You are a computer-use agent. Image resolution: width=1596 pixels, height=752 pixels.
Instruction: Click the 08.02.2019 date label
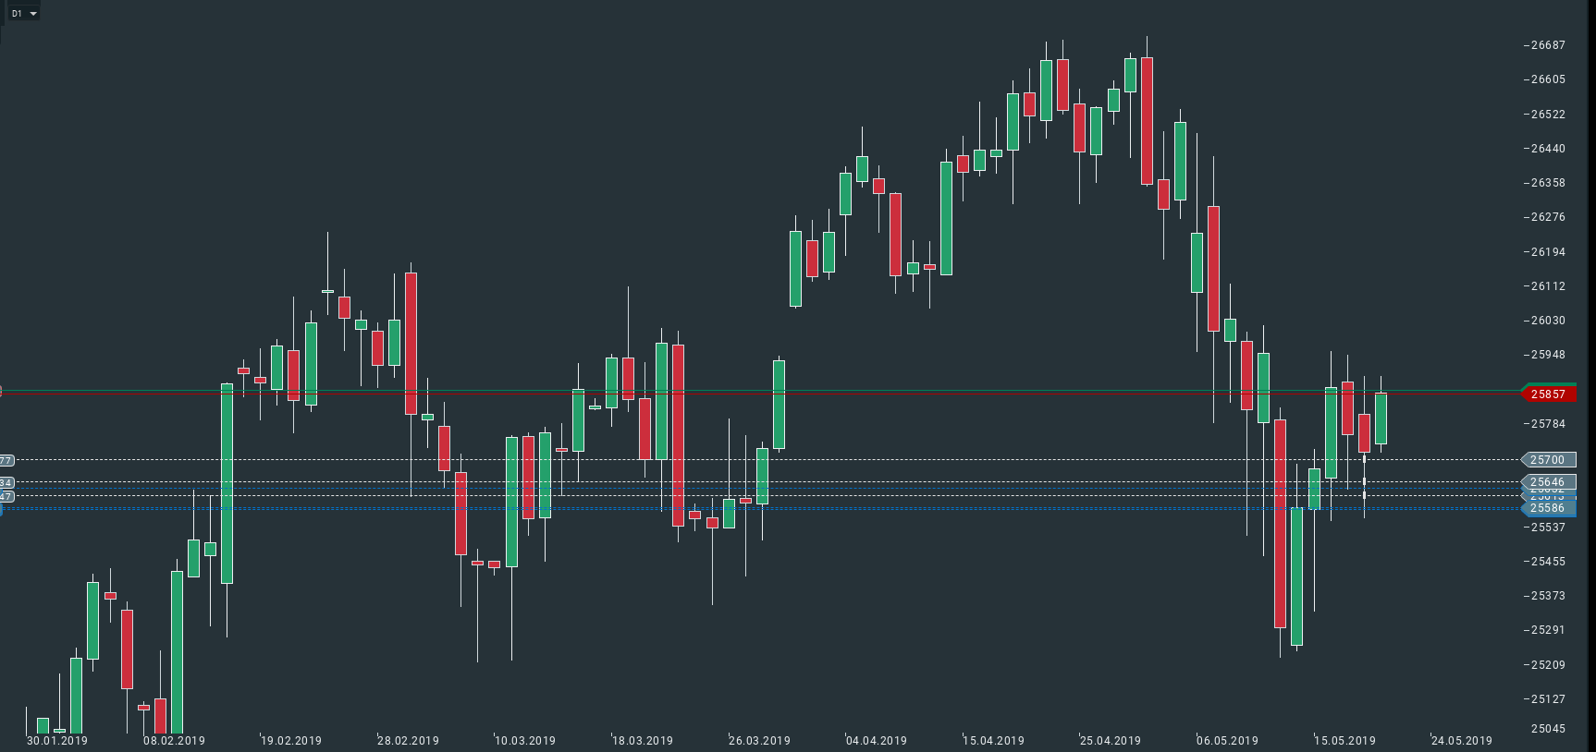(x=174, y=741)
